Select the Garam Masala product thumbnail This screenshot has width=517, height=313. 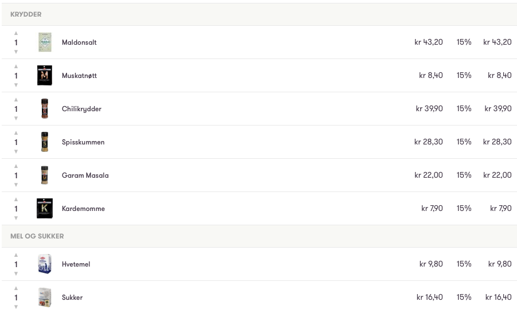pyautogui.click(x=45, y=175)
